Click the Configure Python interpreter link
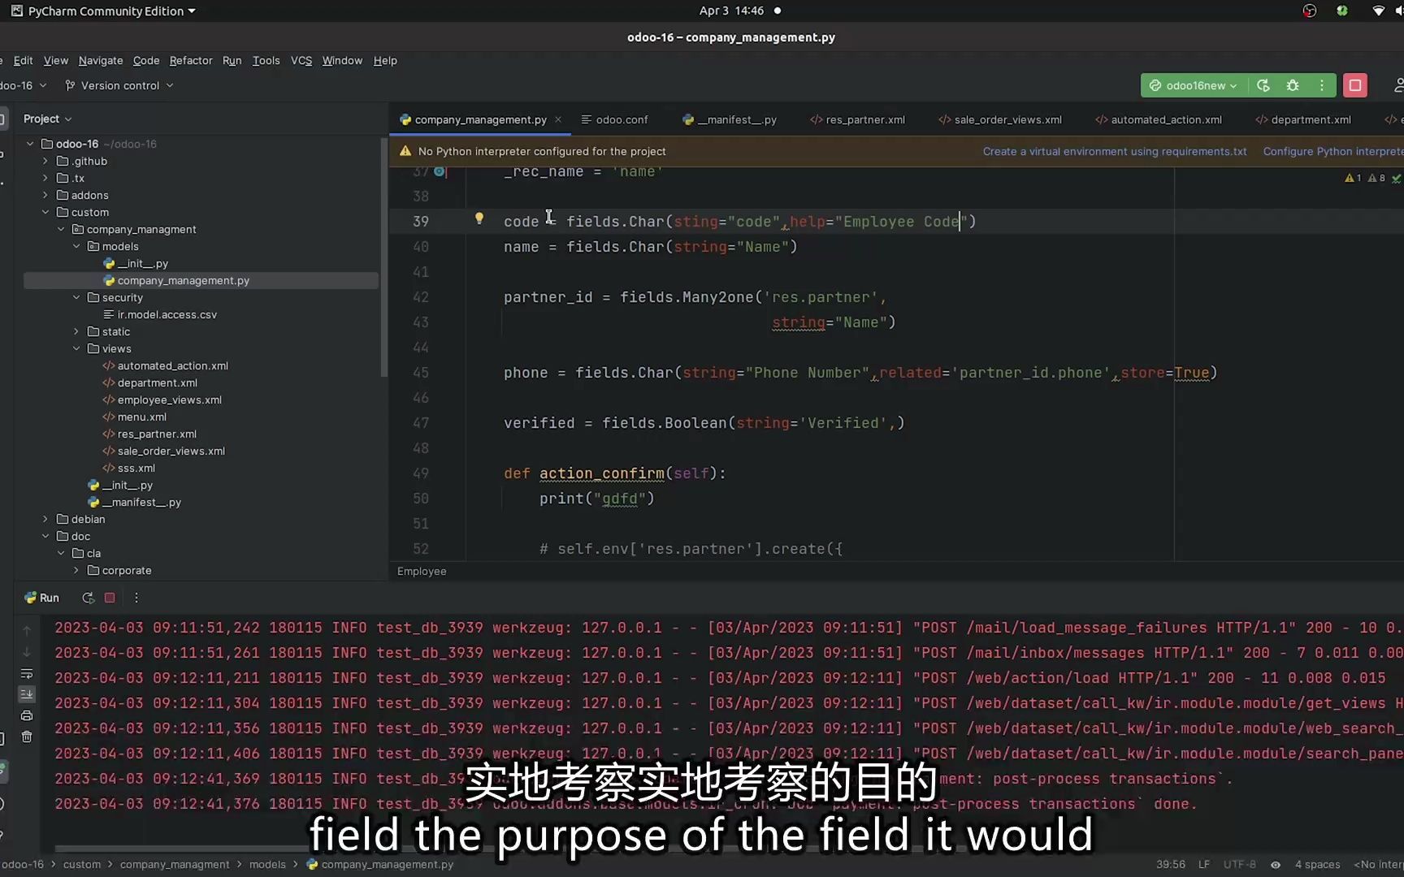The width and height of the screenshot is (1404, 877). [x=1337, y=151]
